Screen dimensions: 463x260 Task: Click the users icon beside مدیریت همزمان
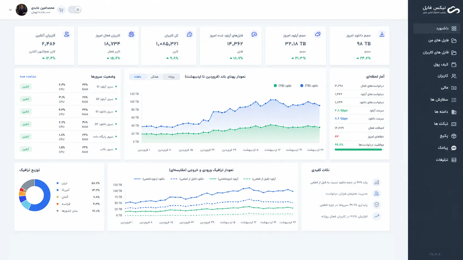pyautogui.click(x=377, y=194)
